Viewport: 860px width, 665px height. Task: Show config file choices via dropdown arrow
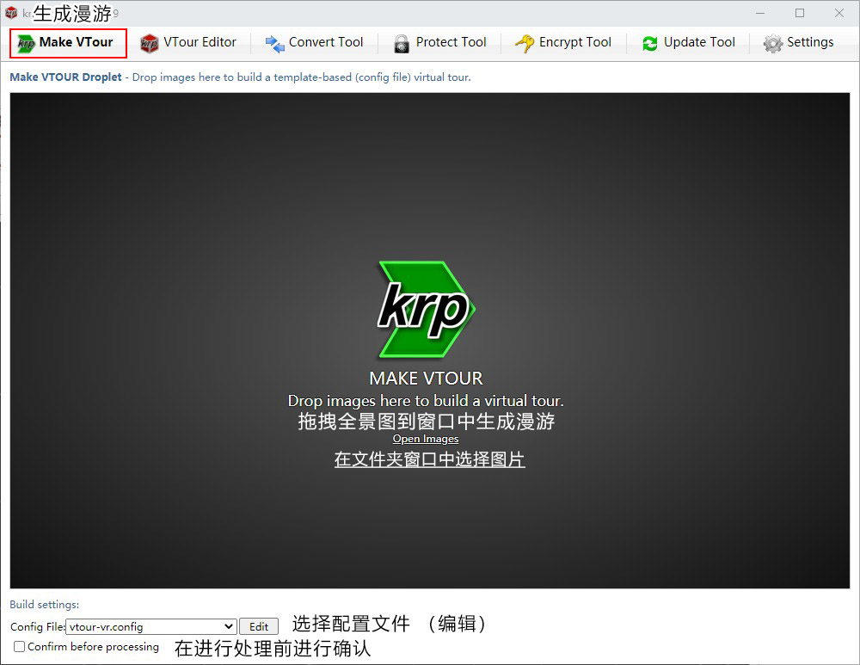[228, 626]
